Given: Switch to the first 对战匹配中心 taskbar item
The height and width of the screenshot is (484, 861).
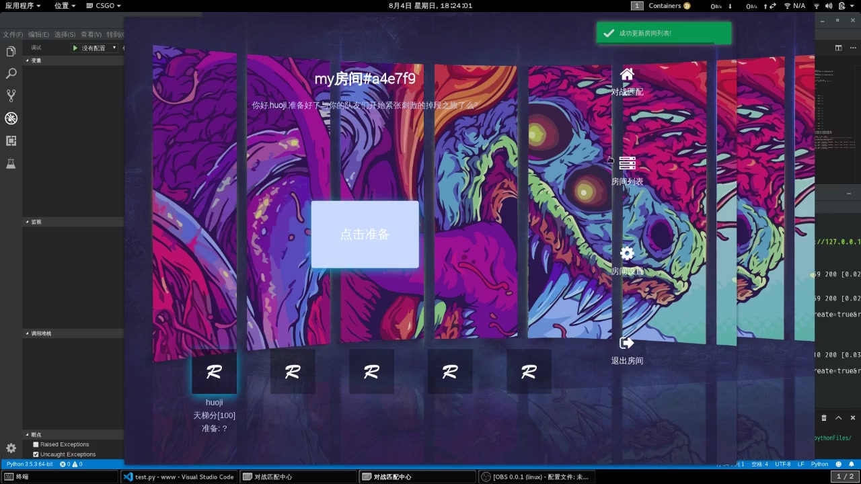Looking at the screenshot, I should click(x=298, y=477).
